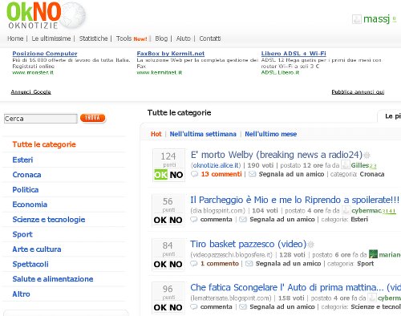Vote OK on Che fatica Scongelare story

pyautogui.click(x=160, y=307)
